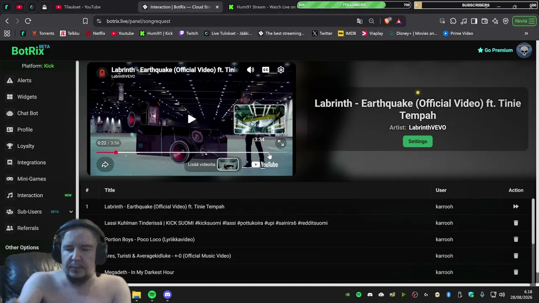Click the LabrinthVEVO channel avatar in the player
The height and width of the screenshot is (303, 539).
click(102, 73)
